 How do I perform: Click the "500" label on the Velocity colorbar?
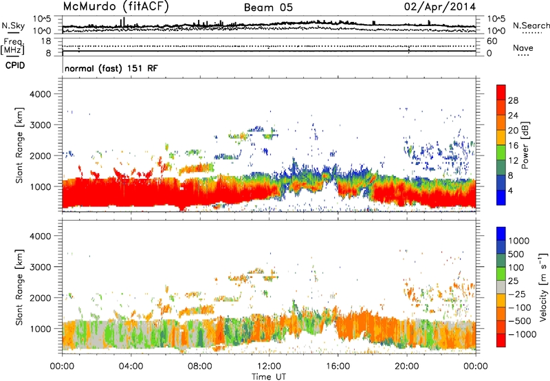point(516,254)
